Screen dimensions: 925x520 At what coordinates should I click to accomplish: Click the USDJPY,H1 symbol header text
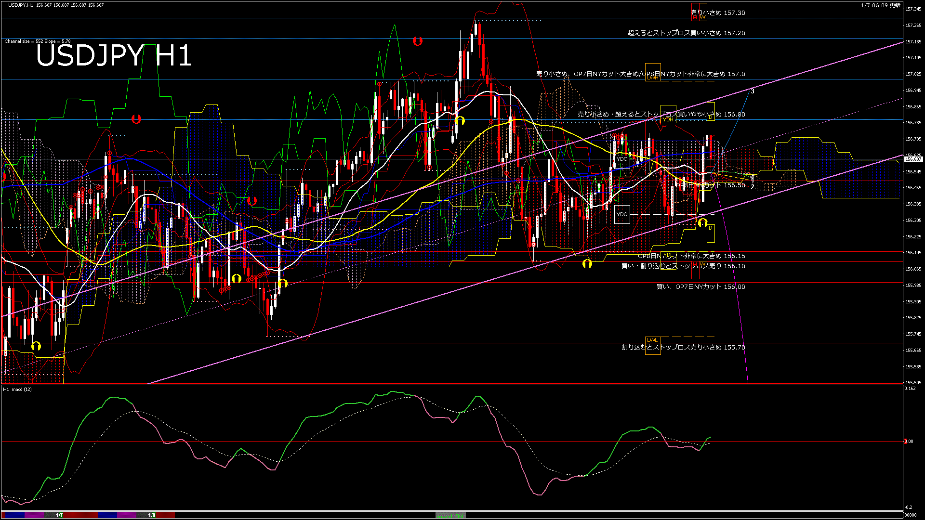coord(21,5)
